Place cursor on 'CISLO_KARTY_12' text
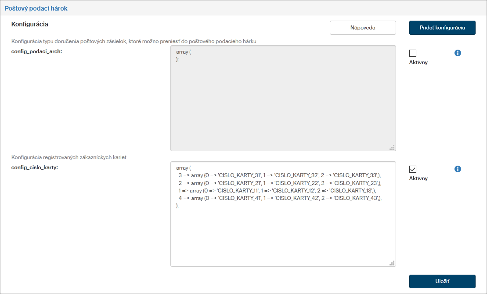487x294 pixels. pyautogui.click(x=293, y=191)
